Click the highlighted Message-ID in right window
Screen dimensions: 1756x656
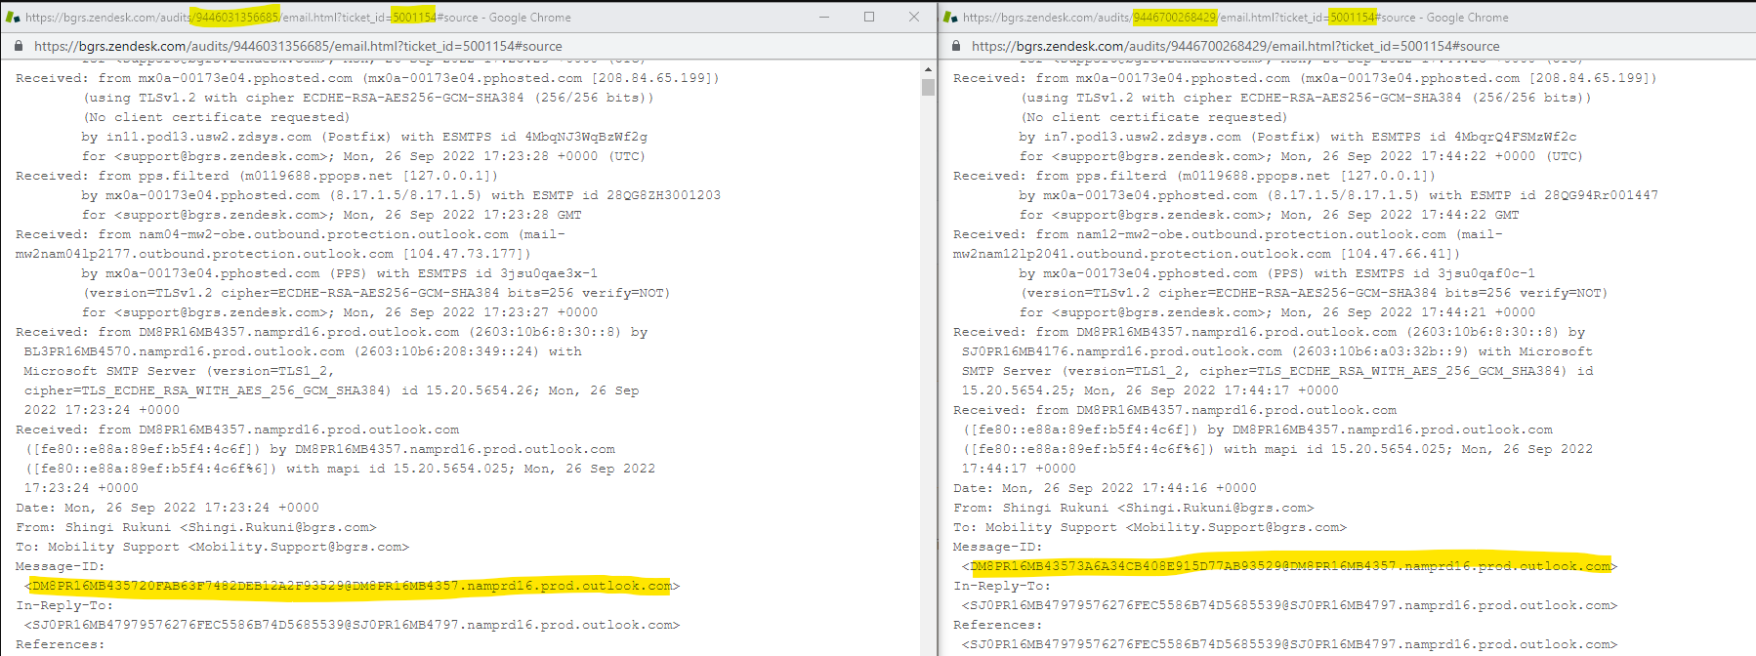[1289, 566]
